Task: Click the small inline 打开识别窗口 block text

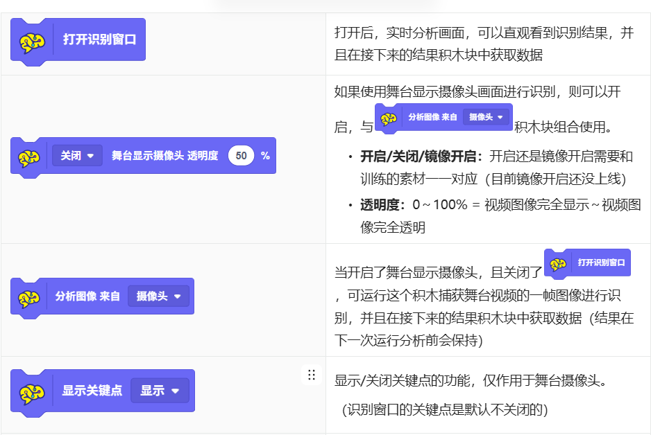Action: coord(601,263)
